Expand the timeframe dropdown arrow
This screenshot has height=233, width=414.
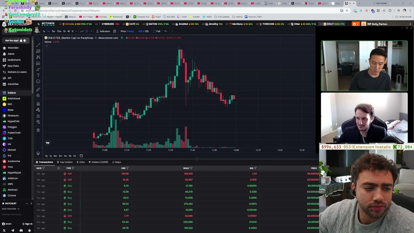pyautogui.click(x=76, y=31)
